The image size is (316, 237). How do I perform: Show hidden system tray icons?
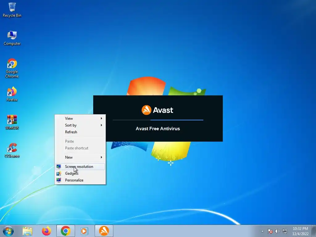pyautogui.click(x=262, y=231)
